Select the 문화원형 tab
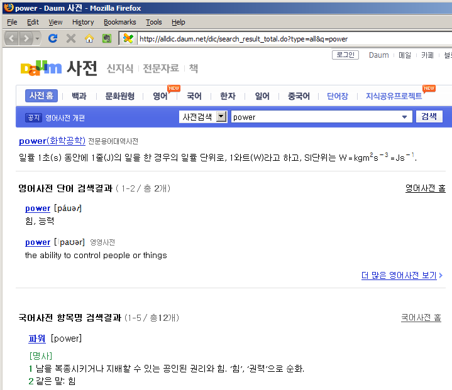Image resolution: width=452 pixels, height=390 pixels. click(119, 96)
